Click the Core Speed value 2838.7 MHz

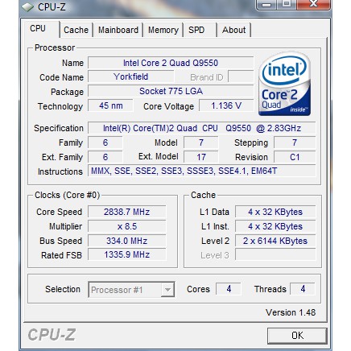coord(127,212)
